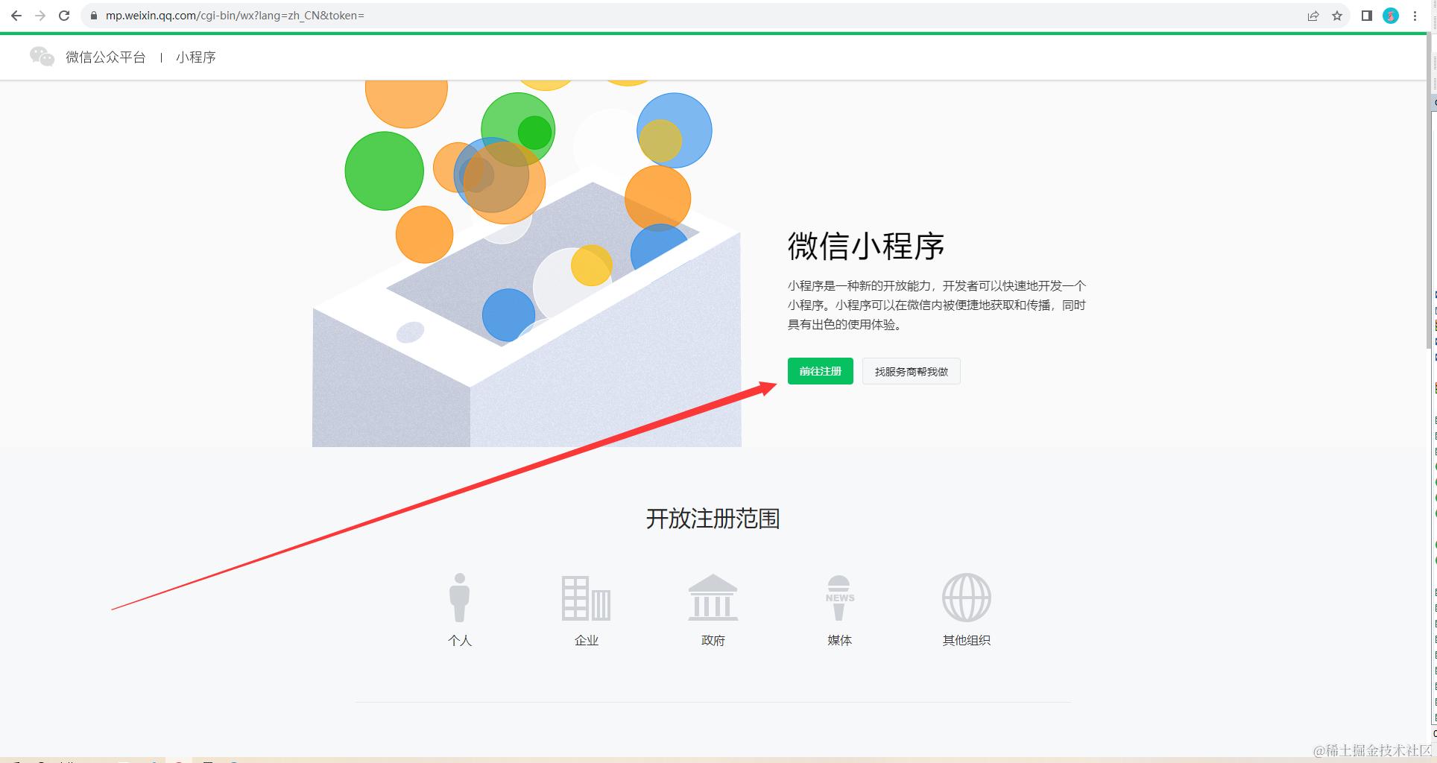This screenshot has height=763, width=1437.
Task: Reload the page with refresh icon
Action: coord(64,16)
